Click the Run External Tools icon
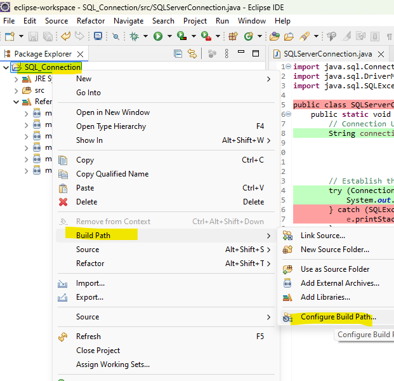Image resolution: width=394 pixels, height=381 pixels. (206, 36)
